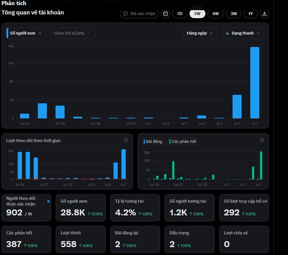Image resolution: width=288 pixels, height=255 pixels.
Task: Open the Hàng ngày interval dropdown
Action: [x=200, y=33]
